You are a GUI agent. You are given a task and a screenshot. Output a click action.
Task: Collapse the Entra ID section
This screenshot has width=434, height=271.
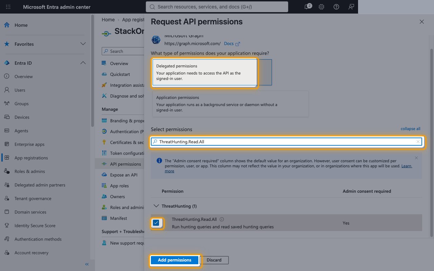pyautogui.click(x=83, y=63)
